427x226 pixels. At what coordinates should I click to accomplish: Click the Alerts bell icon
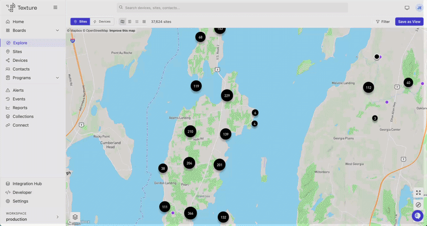[x=8, y=90]
